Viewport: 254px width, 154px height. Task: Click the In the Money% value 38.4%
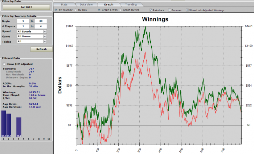pos(33,86)
